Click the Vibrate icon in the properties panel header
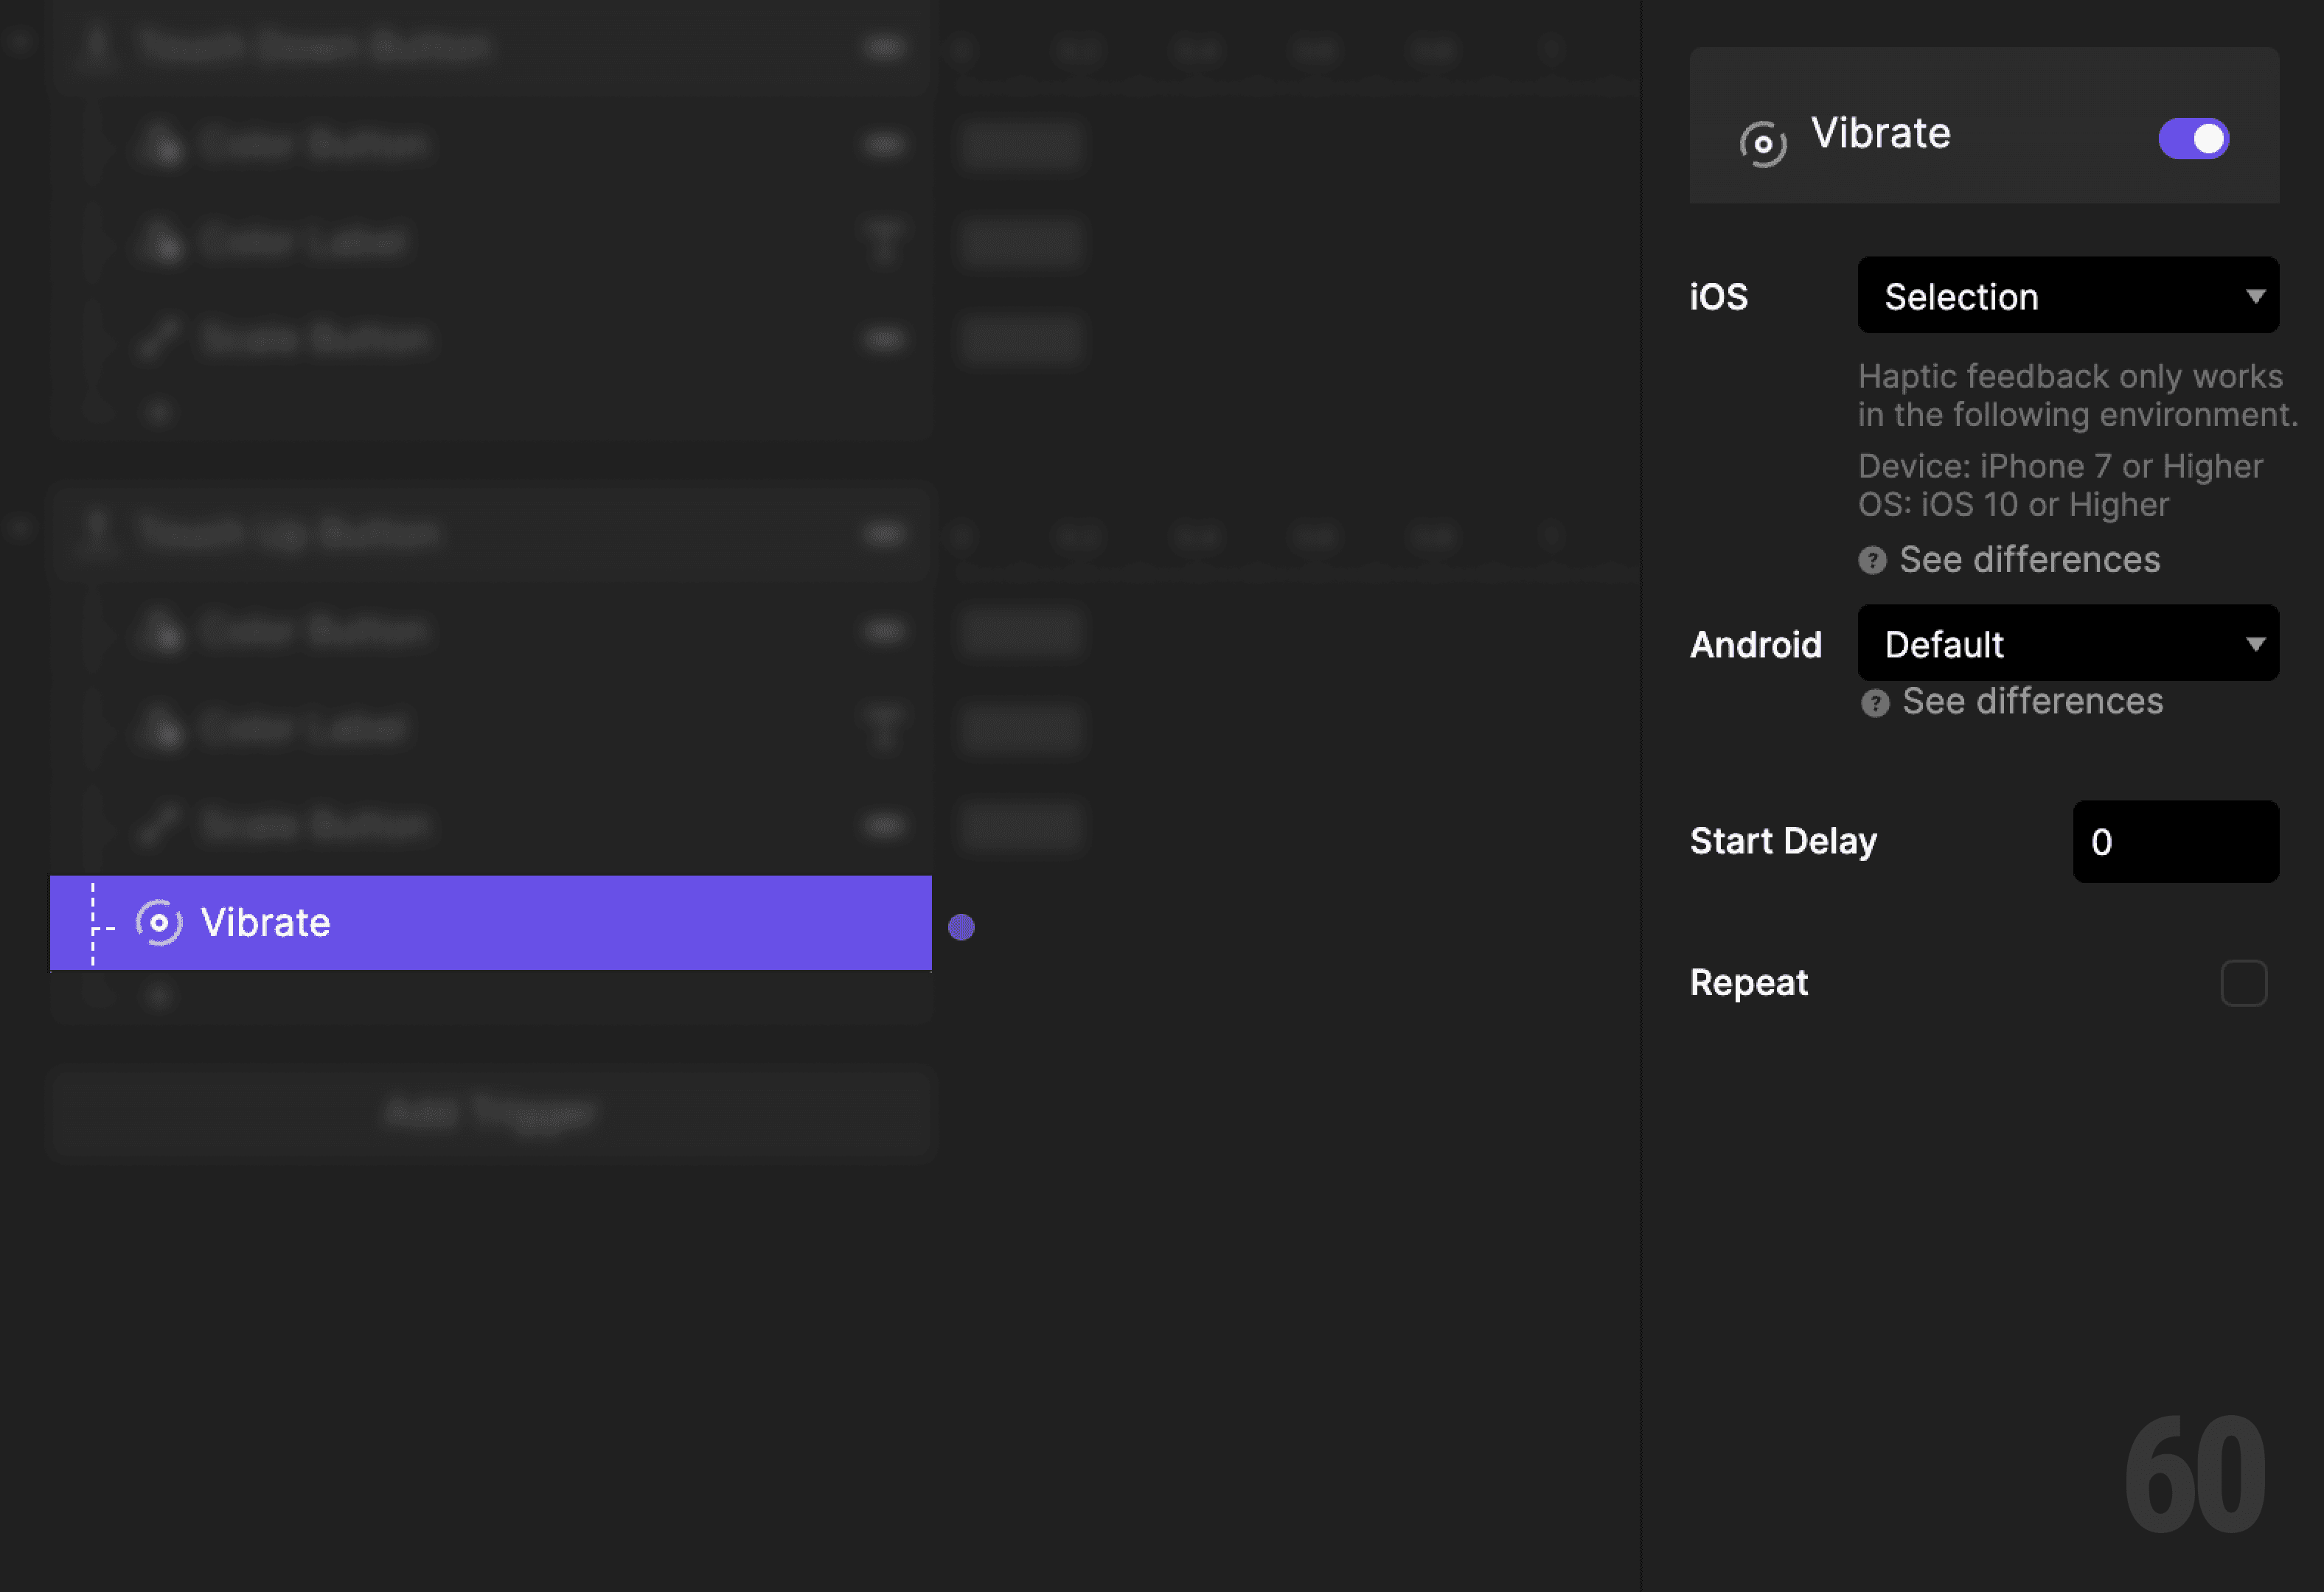The width and height of the screenshot is (2324, 1592). tap(1763, 140)
